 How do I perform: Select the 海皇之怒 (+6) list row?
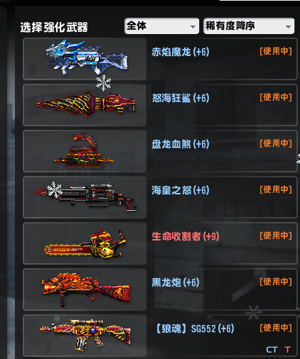pos(160,197)
